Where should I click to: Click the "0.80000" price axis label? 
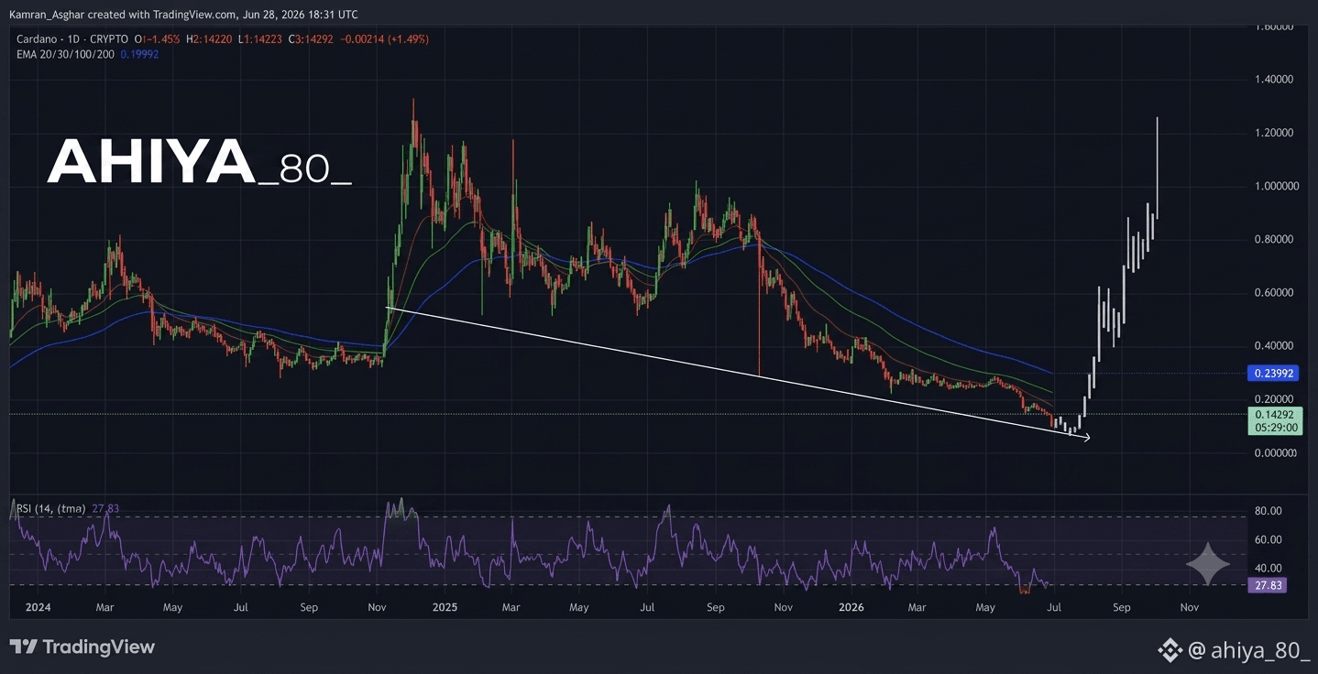[x=1274, y=239]
